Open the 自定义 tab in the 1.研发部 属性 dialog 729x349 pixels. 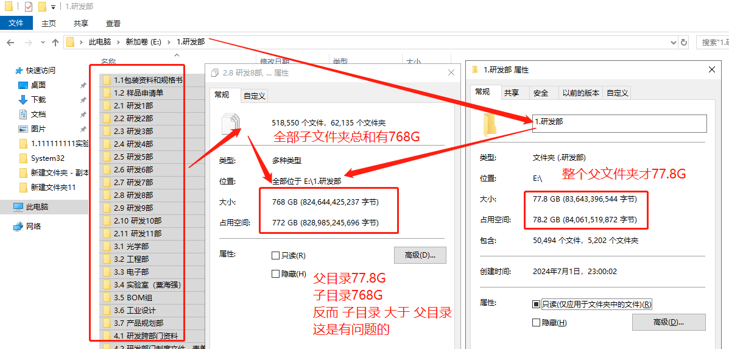(618, 93)
